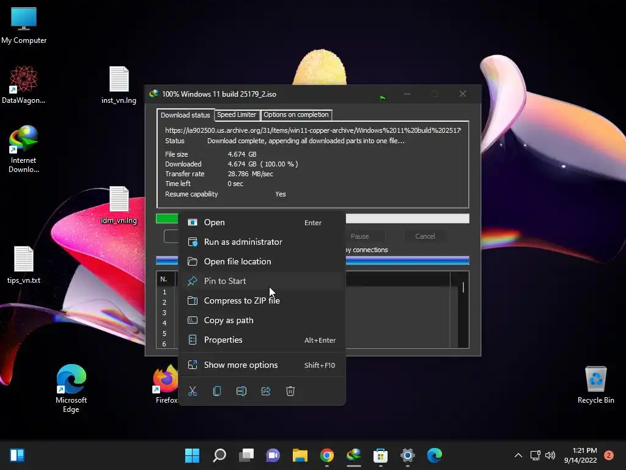Image resolution: width=626 pixels, height=470 pixels.
Task: Launch Internet Download Manager desktop shortcut
Action: tap(24, 149)
